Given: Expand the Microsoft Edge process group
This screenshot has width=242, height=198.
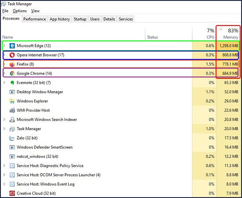Looking at the screenshot, I should click(4, 46).
